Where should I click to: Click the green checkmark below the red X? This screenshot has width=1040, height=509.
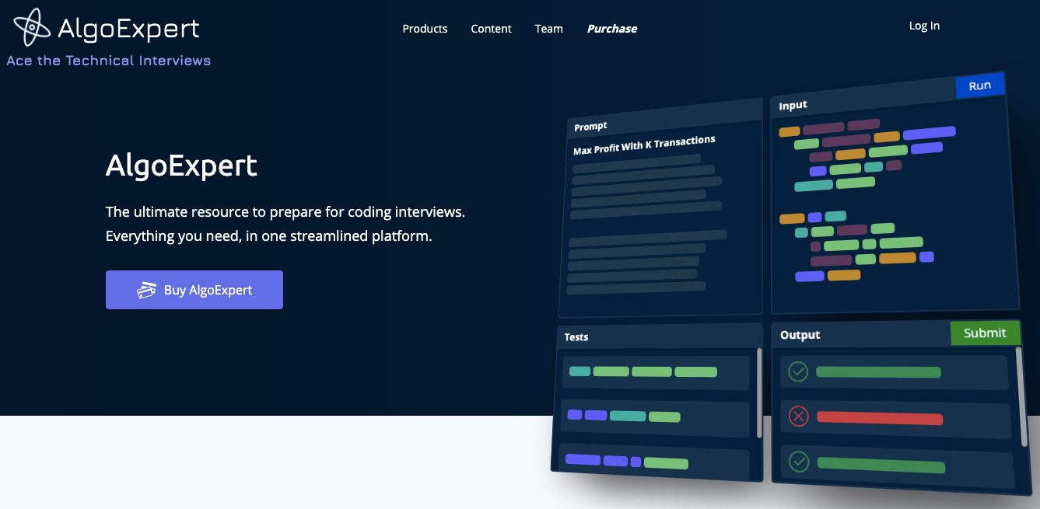[x=799, y=462]
